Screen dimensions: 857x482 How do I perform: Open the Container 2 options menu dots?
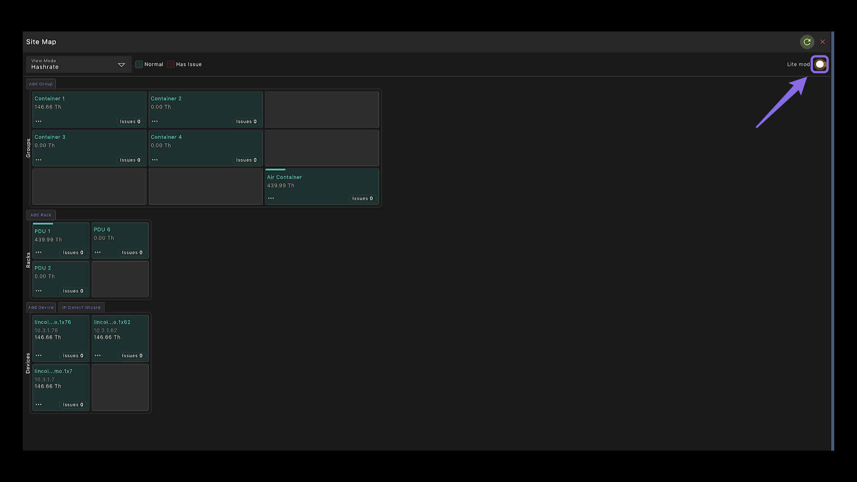pyautogui.click(x=154, y=121)
